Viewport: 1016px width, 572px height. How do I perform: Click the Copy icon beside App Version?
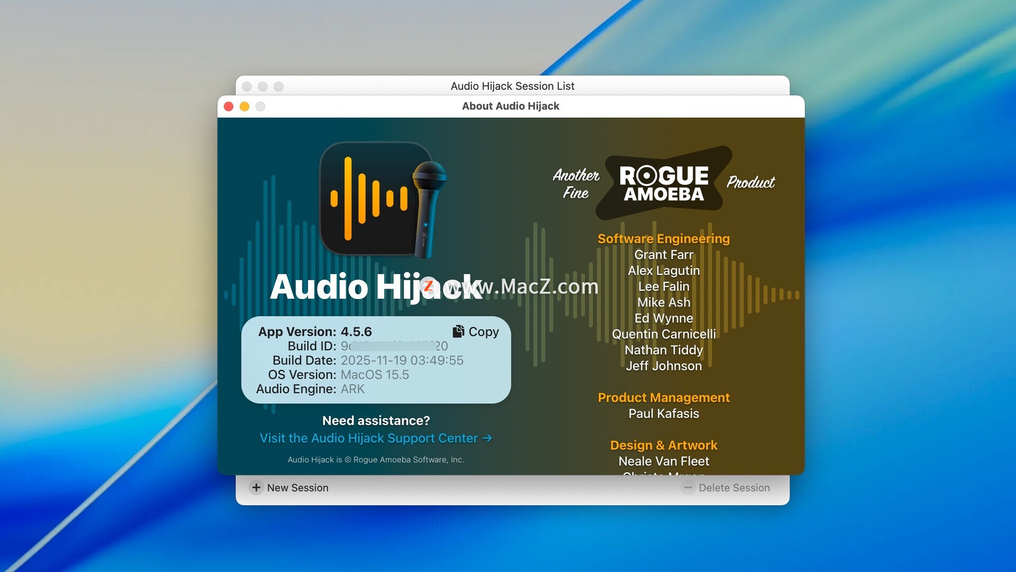[458, 332]
